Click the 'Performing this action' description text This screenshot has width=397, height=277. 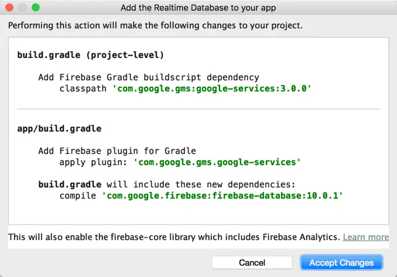pyautogui.click(x=155, y=26)
